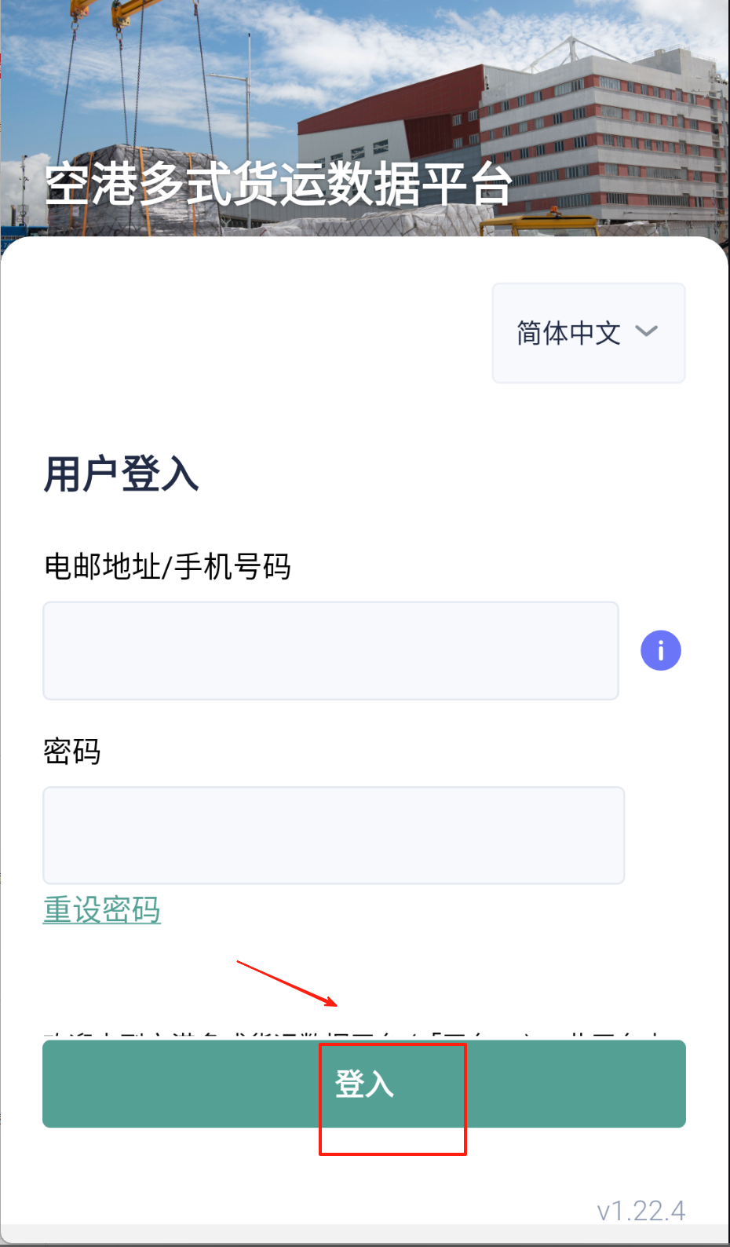Click the v1.22.4 version label

click(641, 1210)
